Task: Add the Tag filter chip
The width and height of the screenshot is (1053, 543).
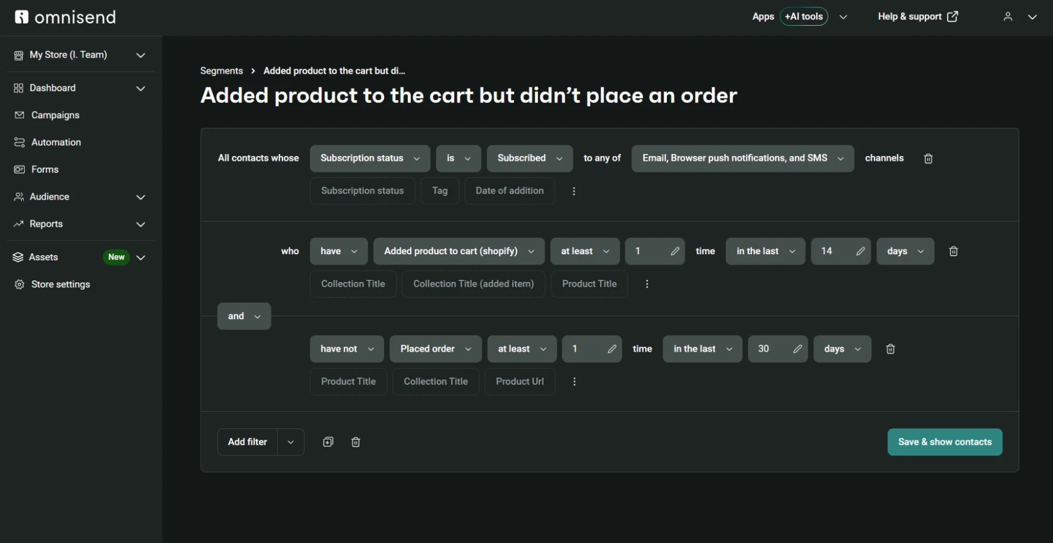Action: pos(440,191)
